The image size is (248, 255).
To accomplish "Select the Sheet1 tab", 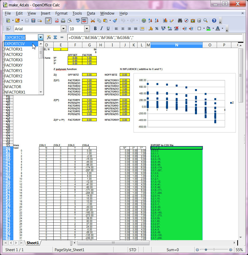I will (32, 243).
